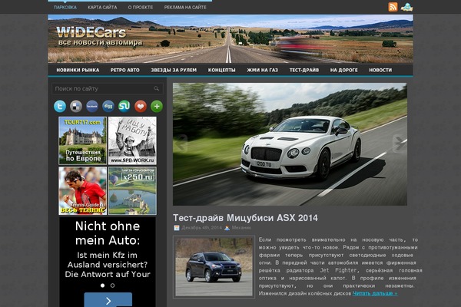Click the post date Декабрь 4th, 2014
The image size is (461, 307).
201,228
